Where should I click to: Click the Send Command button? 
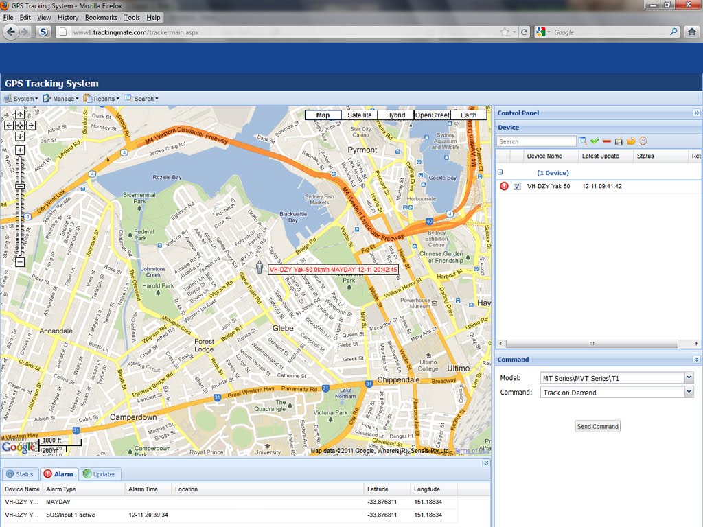coord(598,426)
